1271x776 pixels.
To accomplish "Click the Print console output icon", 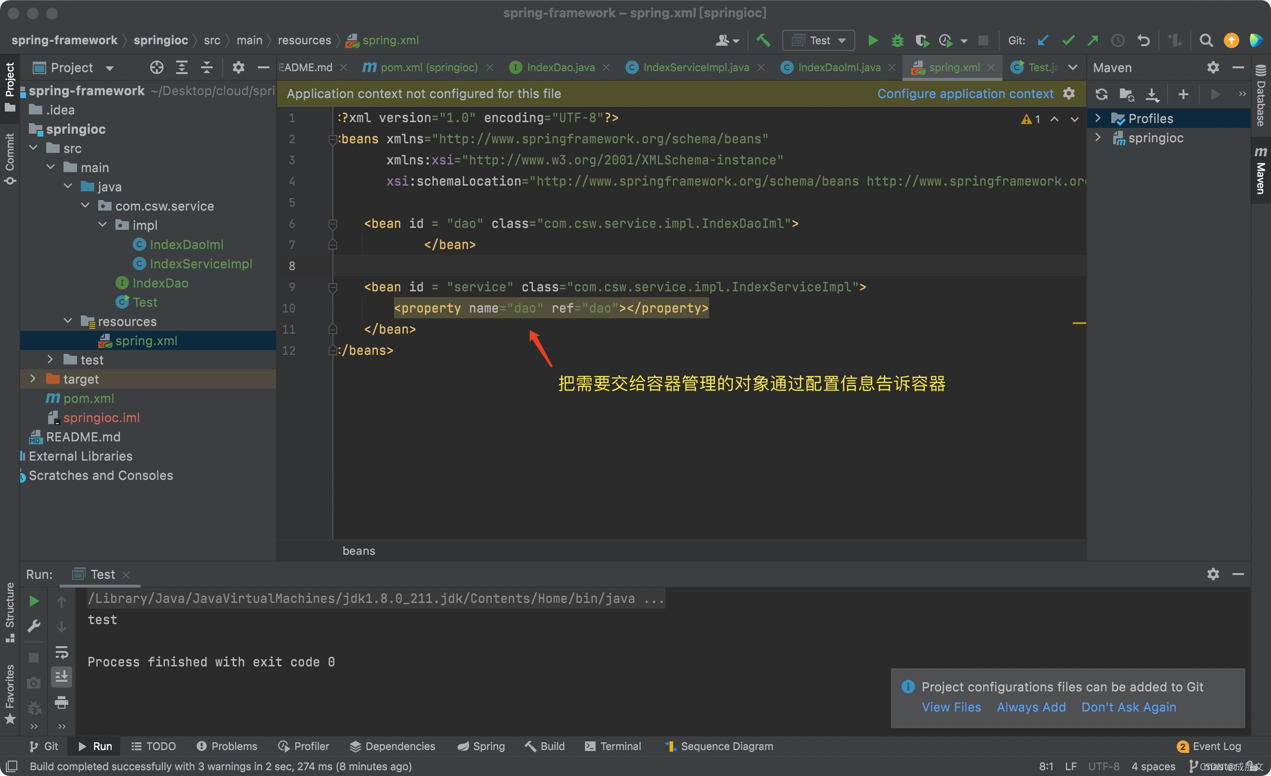I will coord(62,702).
